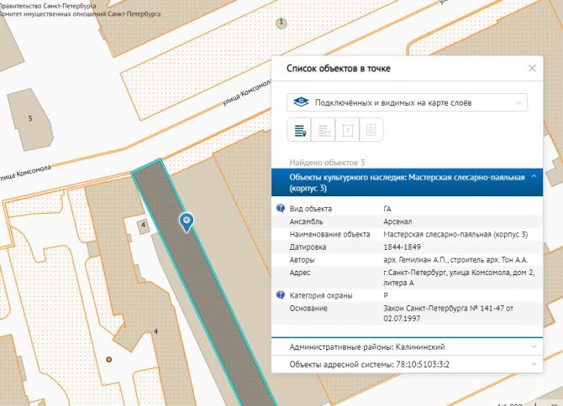563x406 pixels.
Task: Click the circled number 1 map marker
Action: (281, 22)
